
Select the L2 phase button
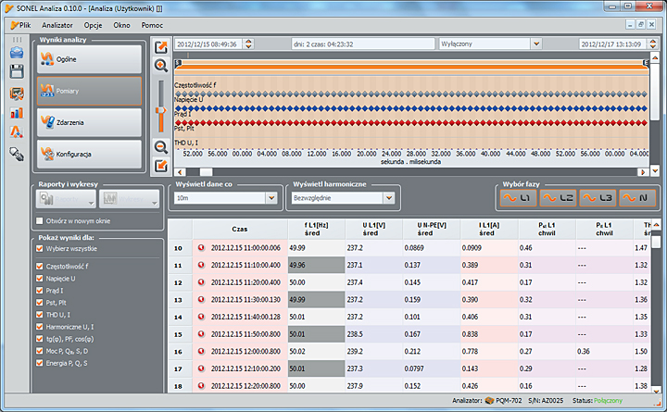(559, 197)
